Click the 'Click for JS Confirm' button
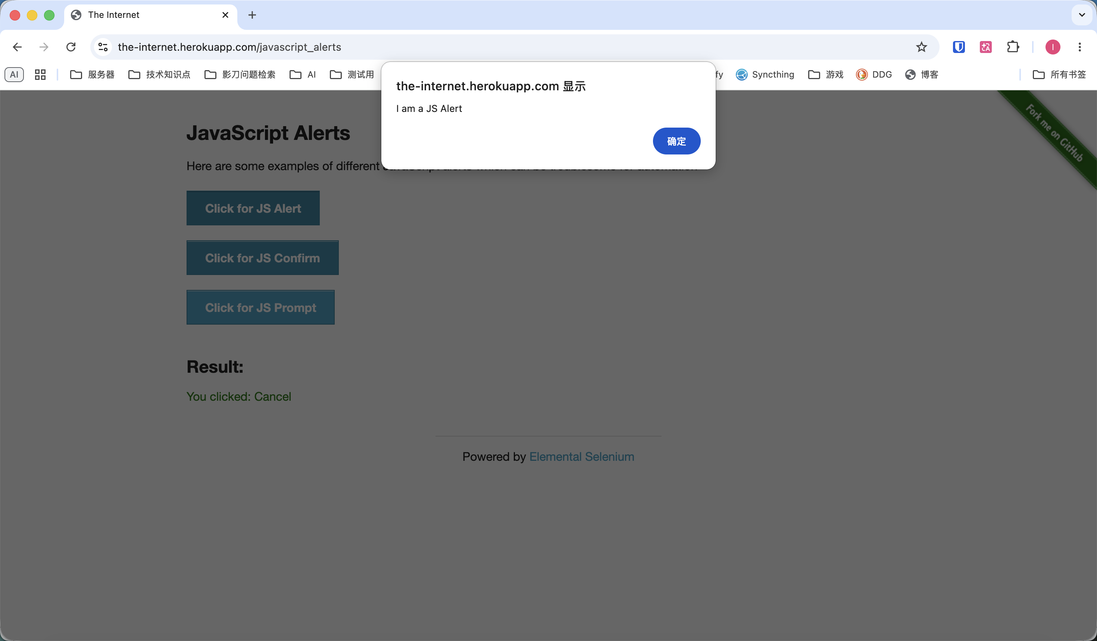The image size is (1097, 641). coord(263,257)
